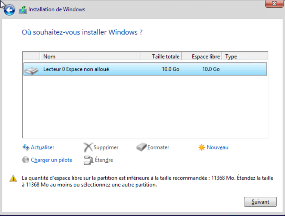This screenshot has height=216, width=285.
Task: Click the Étendre partition icon
Action: click(x=88, y=160)
